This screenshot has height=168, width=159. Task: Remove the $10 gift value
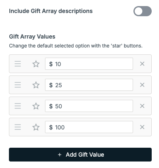[142, 64]
